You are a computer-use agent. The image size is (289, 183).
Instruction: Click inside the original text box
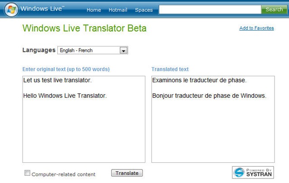(x=84, y=119)
